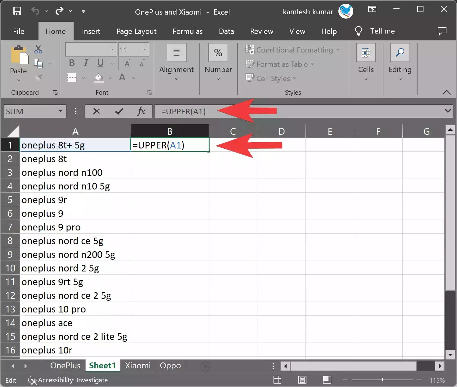Viewport: 457px width, 387px height.
Task: Click the Percent Style number icon
Action: 218,53
